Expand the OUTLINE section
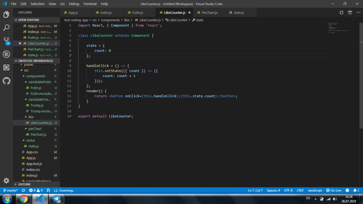 [24, 184]
